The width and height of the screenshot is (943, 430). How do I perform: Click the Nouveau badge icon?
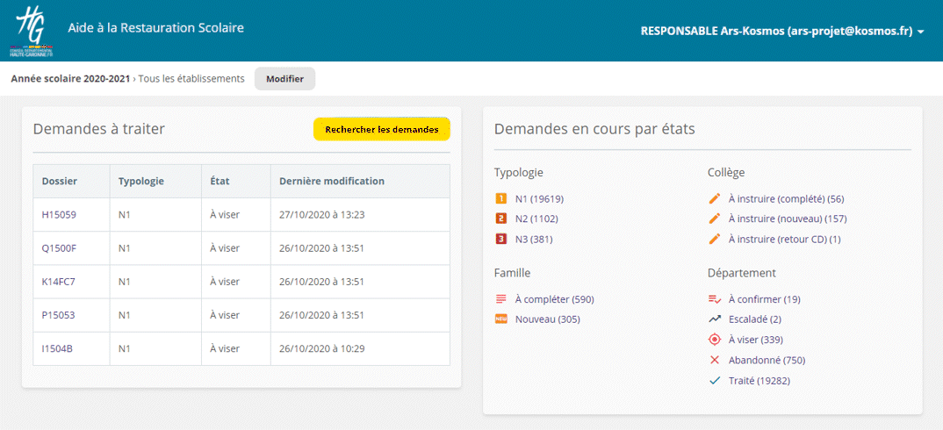(501, 319)
